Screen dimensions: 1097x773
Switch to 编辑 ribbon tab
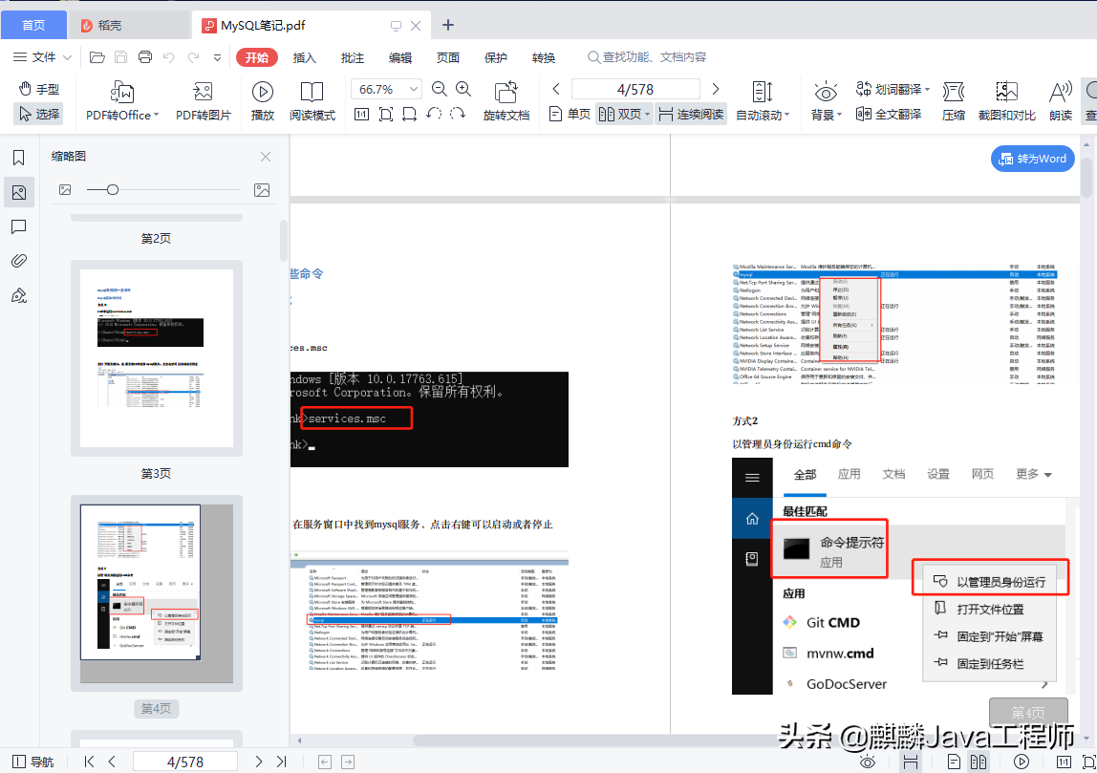[x=400, y=57]
